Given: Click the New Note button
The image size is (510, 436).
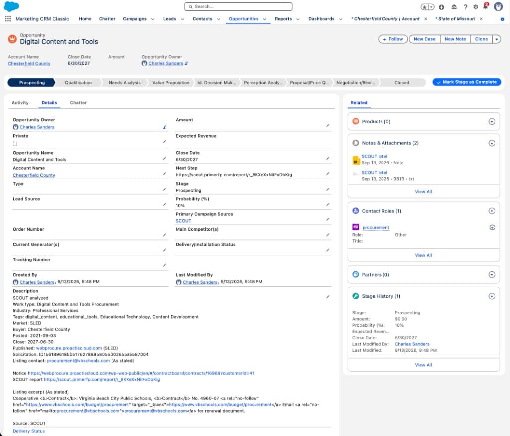Looking at the screenshot, I should (455, 39).
